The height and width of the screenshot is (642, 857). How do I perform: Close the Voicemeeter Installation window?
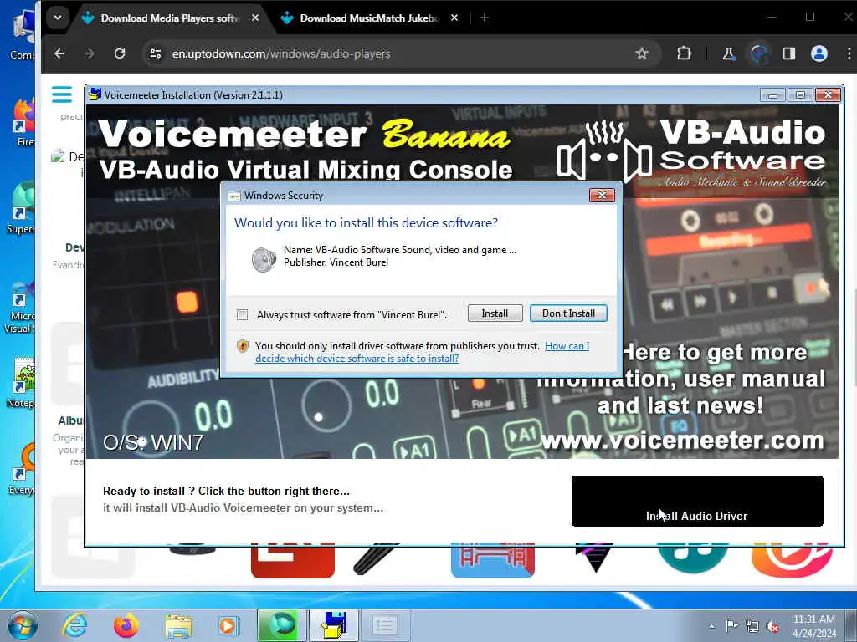tap(828, 95)
